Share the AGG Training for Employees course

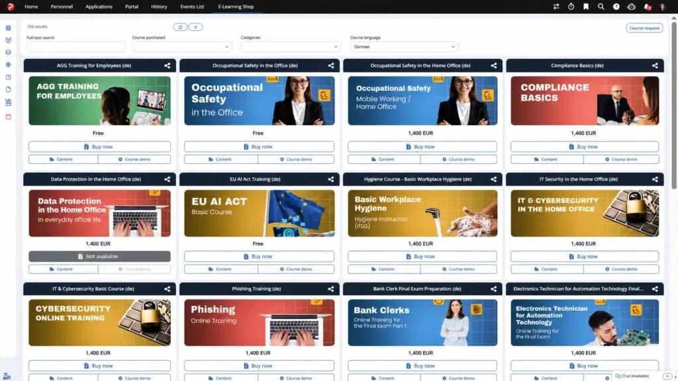tap(168, 65)
